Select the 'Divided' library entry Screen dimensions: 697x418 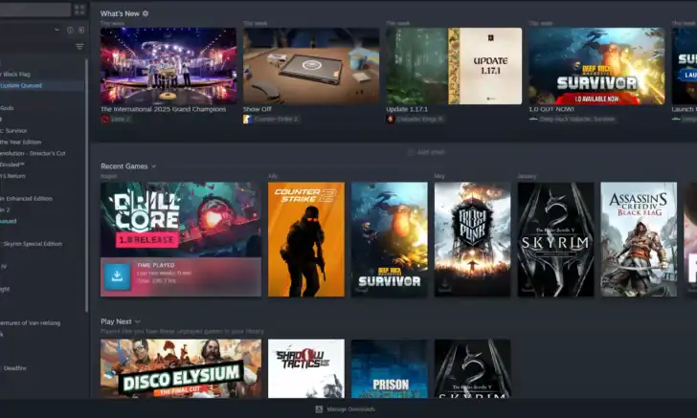point(42,165)
